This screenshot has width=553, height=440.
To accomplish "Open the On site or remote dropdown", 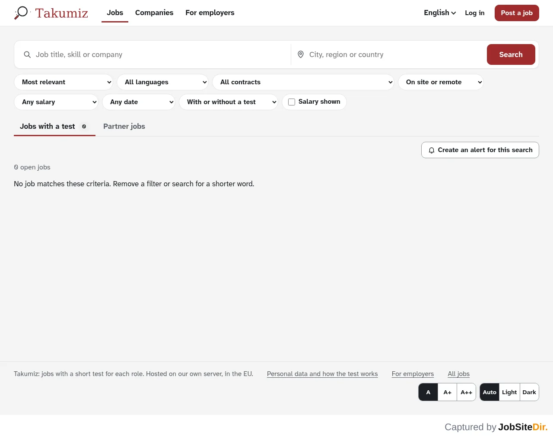I will (x=441, y=82).
